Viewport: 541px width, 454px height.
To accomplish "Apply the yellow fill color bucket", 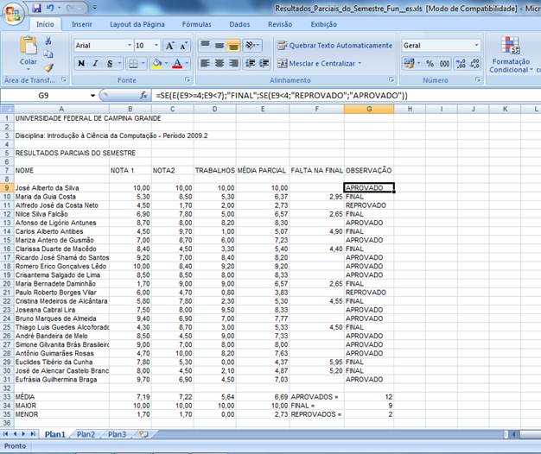I will (156, 63).
